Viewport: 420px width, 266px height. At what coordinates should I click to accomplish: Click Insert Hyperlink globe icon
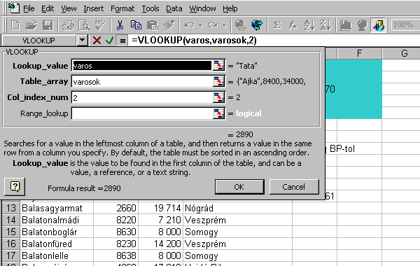pos(240,25)
